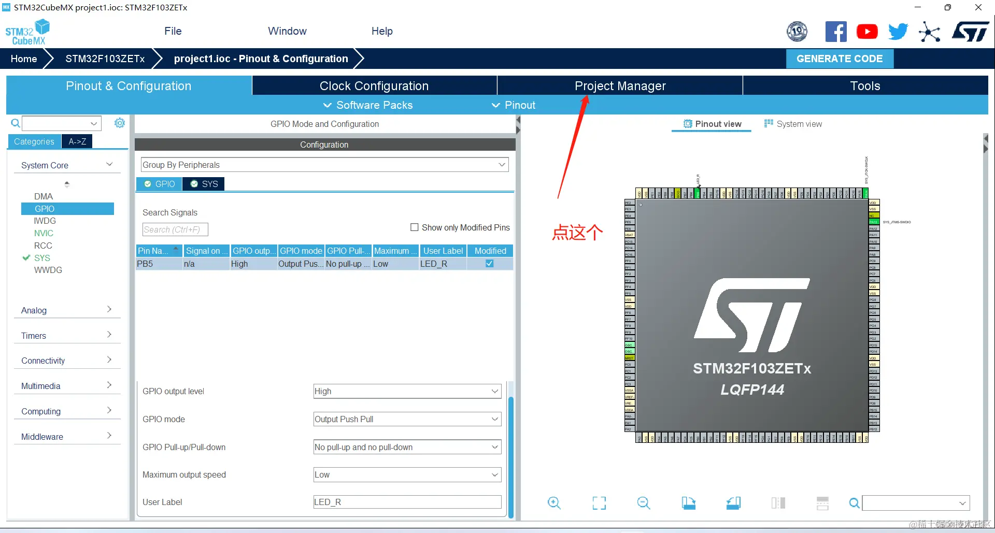Open the GPIO output level dropdown
Viewport: 995px width, 533px height.
(x=407, y=391)
